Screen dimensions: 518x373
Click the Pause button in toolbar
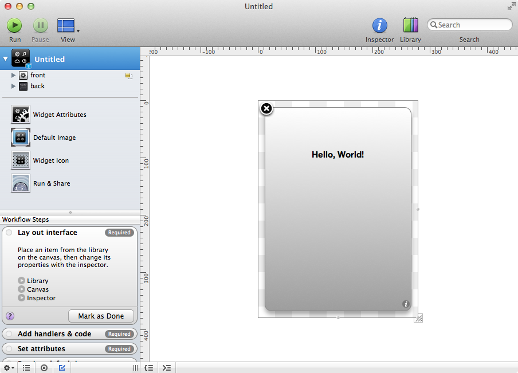click(40, 25)
